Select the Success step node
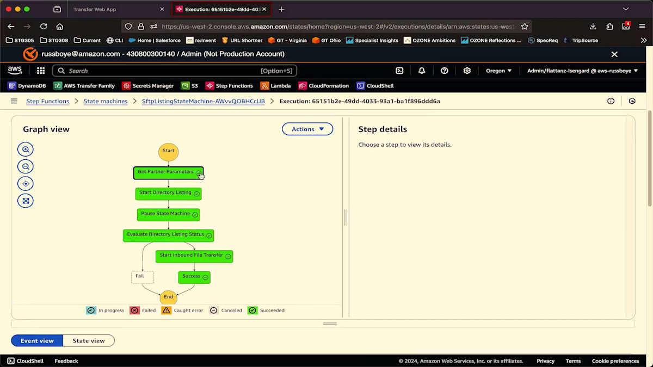This screenshot has height=367, width=653. (194, 277)
